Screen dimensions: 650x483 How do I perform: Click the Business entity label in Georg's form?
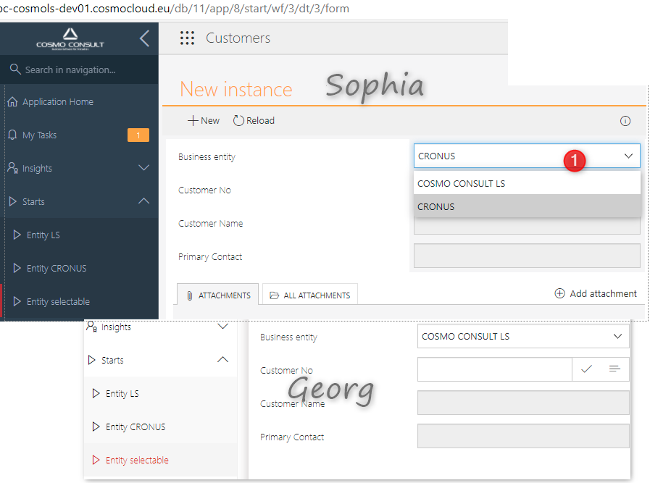click(x=288, y=337)
